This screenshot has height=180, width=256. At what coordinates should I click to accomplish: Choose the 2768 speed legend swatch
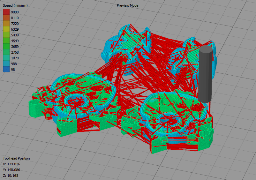6,52
